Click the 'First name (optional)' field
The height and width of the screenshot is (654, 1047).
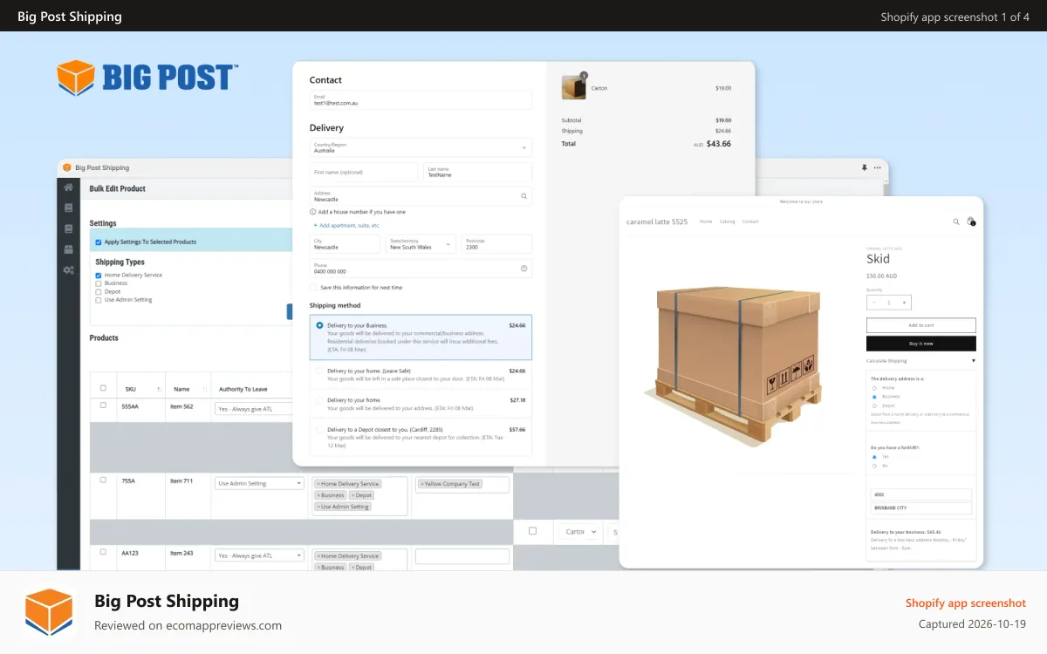[364, 172]
